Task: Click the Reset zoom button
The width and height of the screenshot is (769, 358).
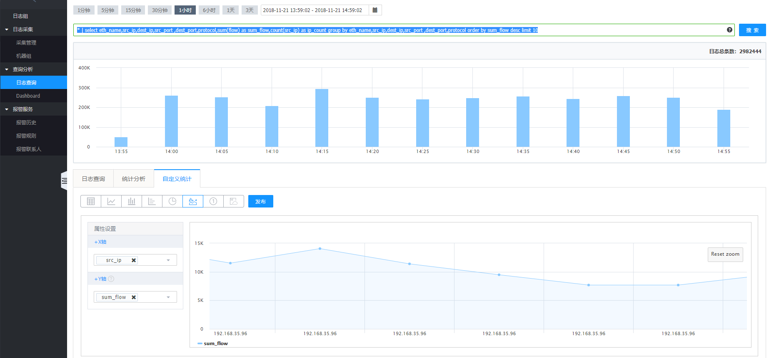Action: click(725, 254)
